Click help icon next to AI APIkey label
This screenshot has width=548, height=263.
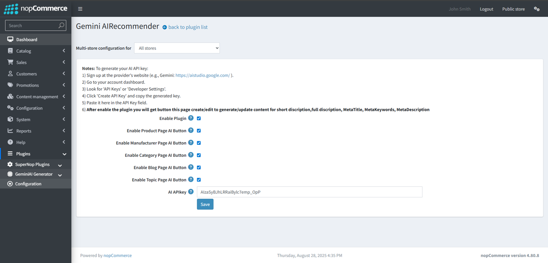[191, 191]
